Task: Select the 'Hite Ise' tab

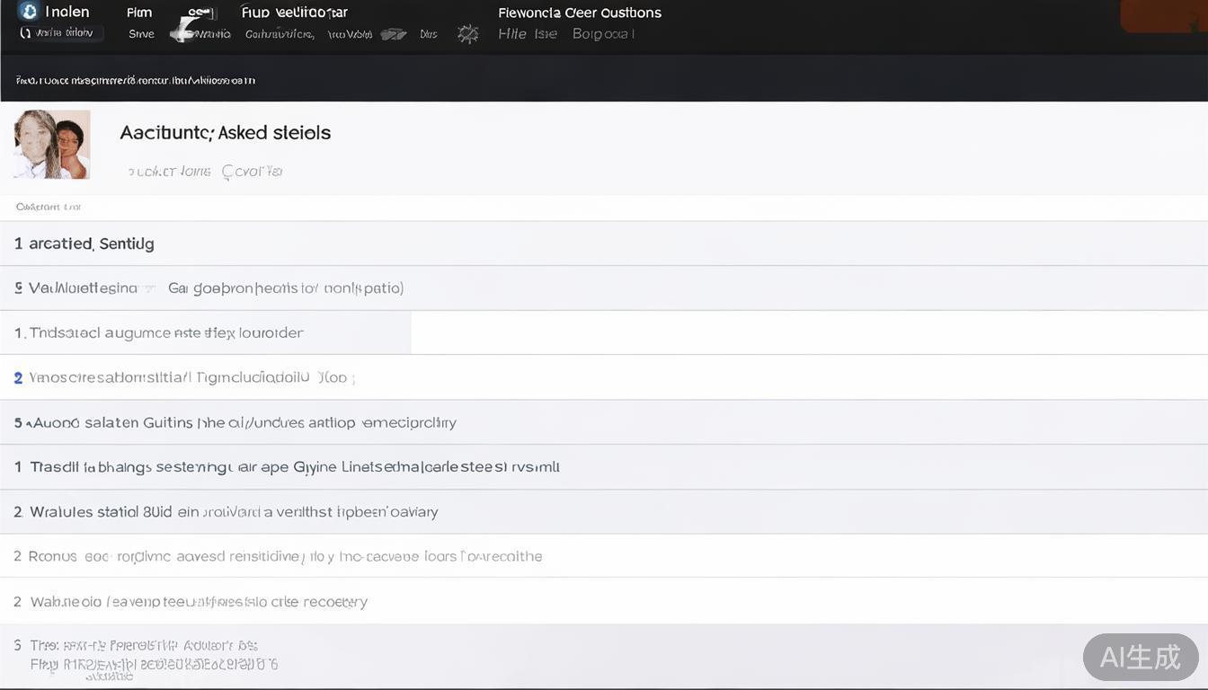Action: pyautogui.click(x=527, y=34)
